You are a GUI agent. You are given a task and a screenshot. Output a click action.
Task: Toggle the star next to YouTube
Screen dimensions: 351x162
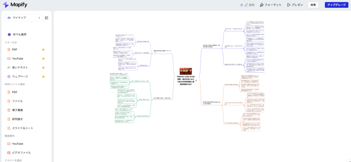tap(43, 59)
